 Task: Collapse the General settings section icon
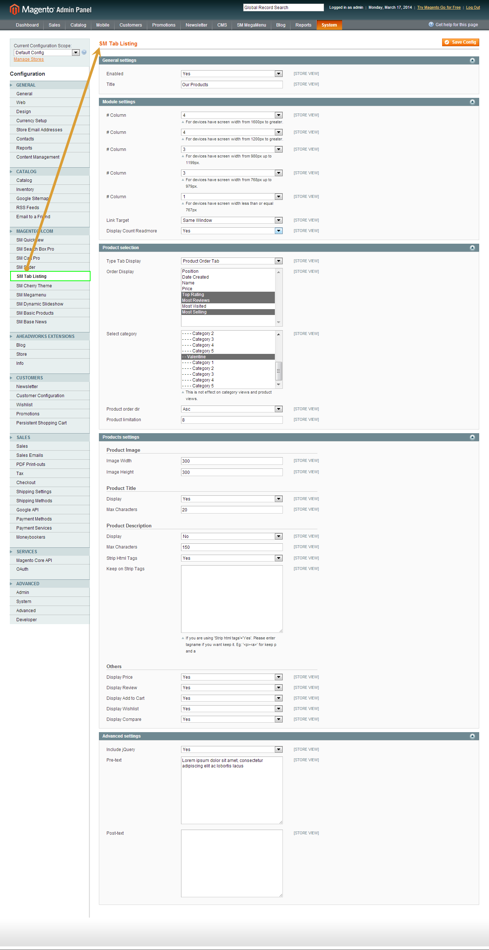pos(472,60)
